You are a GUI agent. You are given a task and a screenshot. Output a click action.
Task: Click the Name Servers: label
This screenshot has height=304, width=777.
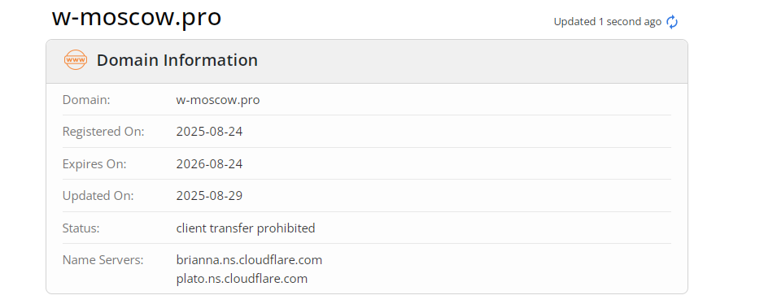(x=103, y=259)
